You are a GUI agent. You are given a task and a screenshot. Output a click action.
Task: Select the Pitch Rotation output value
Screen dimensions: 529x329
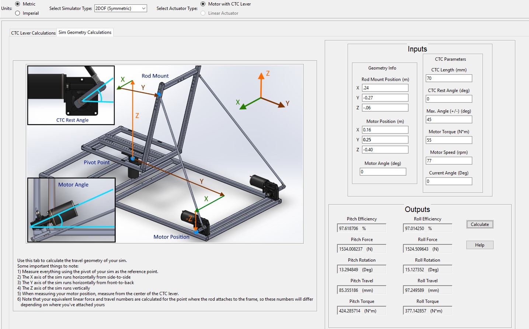click(362, 270)
